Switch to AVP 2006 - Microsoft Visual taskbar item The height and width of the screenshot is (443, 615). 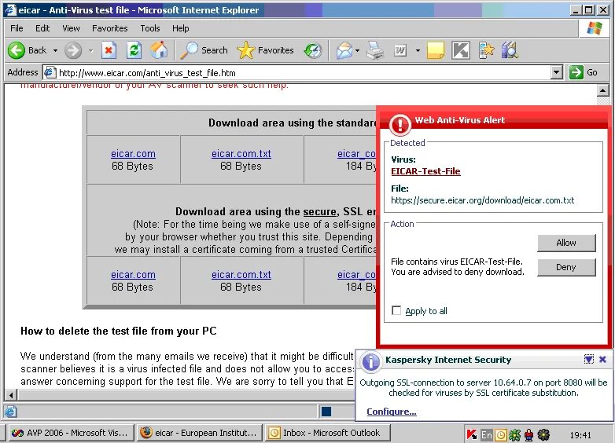(x=71, y=433)
